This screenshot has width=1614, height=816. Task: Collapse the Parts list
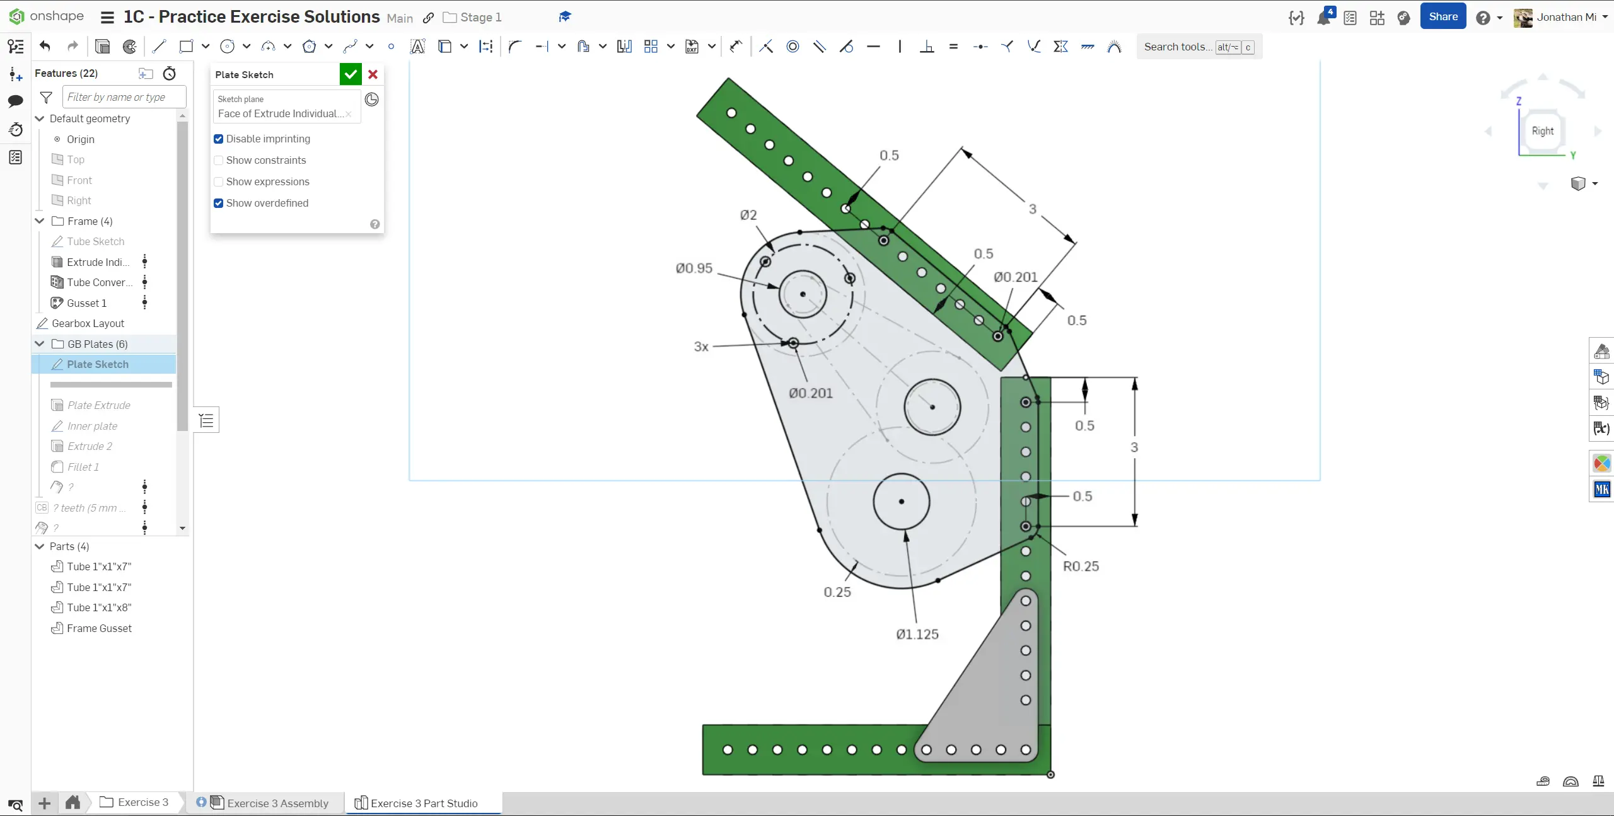point(40,546)
